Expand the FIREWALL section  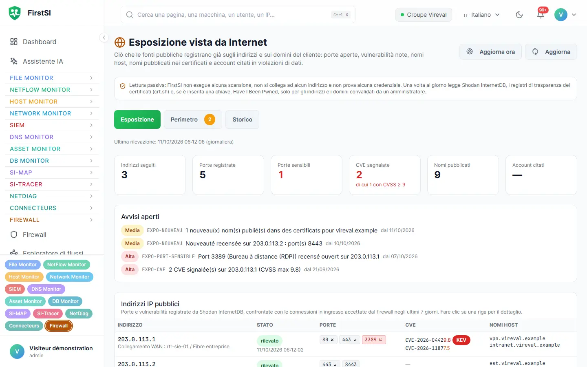tap(52, 220)
